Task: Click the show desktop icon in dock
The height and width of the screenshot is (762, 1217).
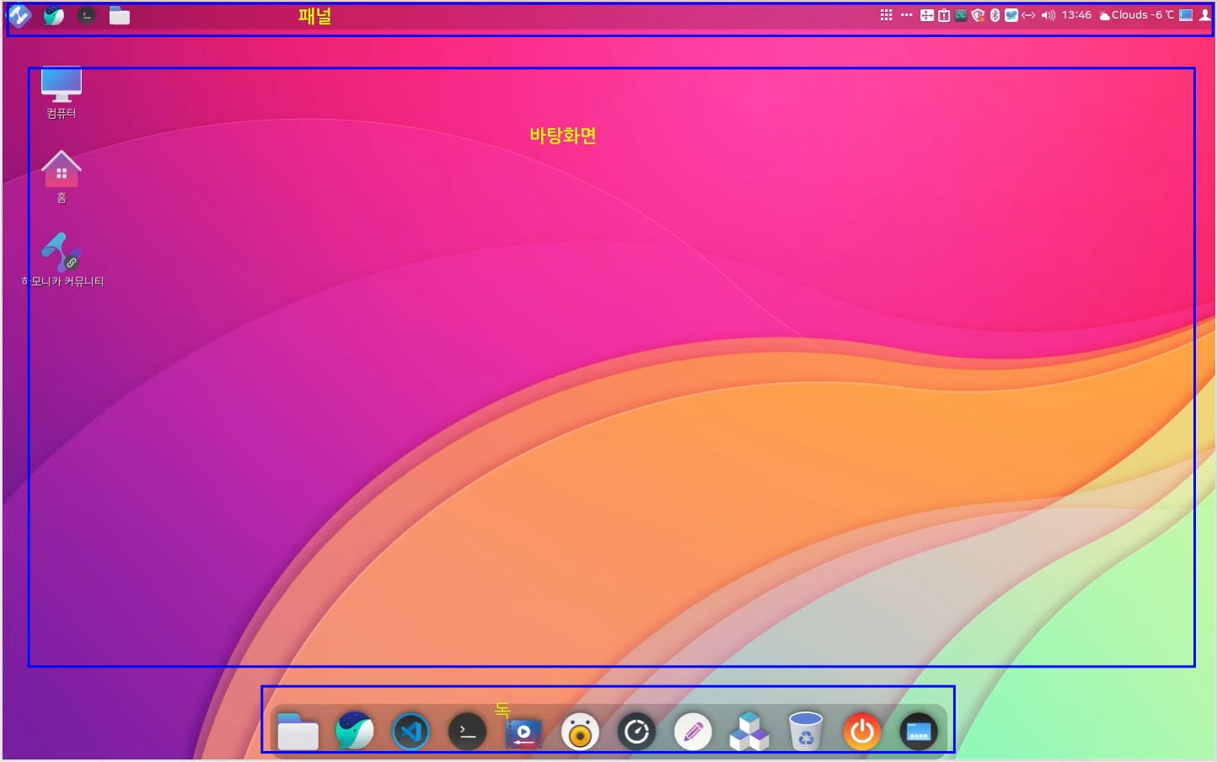Action: 918,732
